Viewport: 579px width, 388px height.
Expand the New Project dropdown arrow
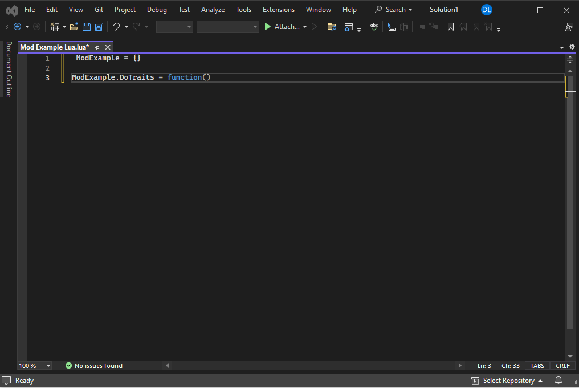pyautogui.click(x=64, y=27)
